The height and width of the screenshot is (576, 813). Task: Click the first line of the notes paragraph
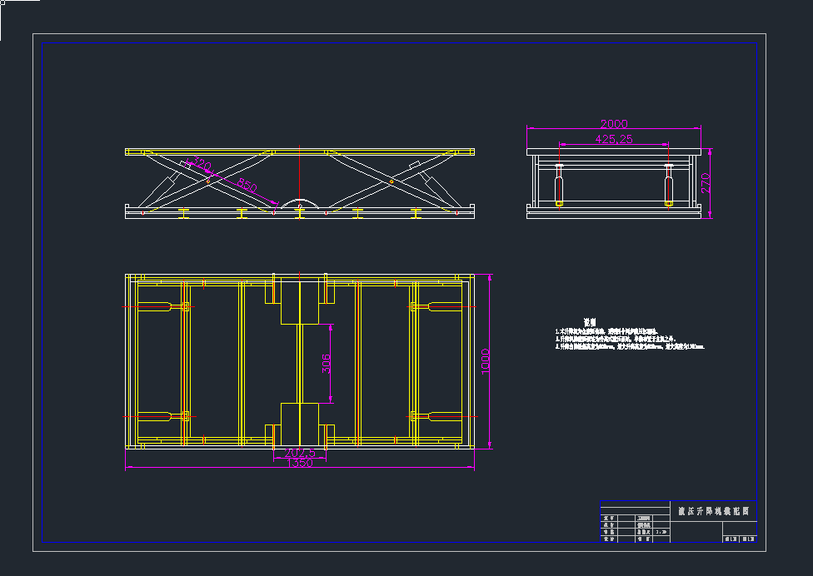(x=606, y=331)
